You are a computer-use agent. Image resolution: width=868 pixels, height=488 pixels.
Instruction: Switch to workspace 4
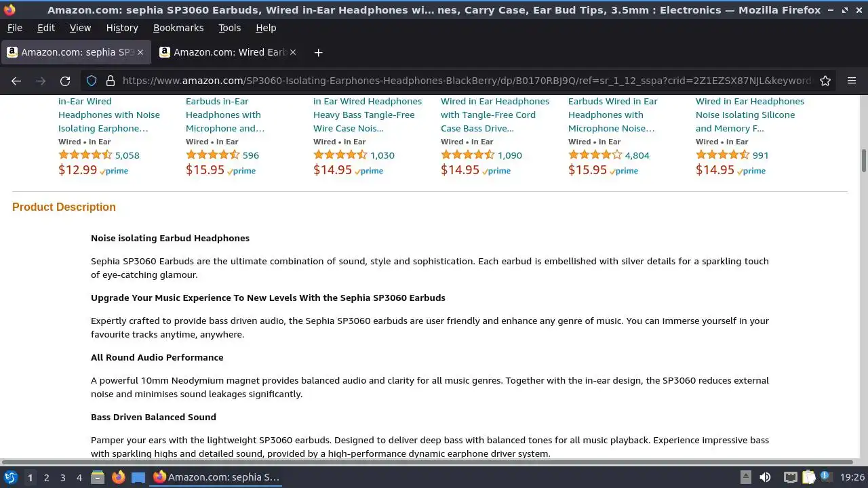79,477
